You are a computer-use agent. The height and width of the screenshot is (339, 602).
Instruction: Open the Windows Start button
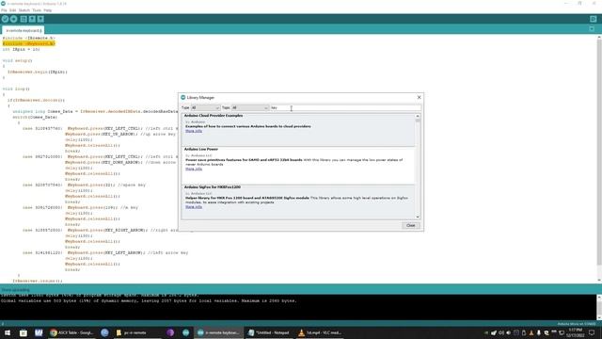(8, 332)
